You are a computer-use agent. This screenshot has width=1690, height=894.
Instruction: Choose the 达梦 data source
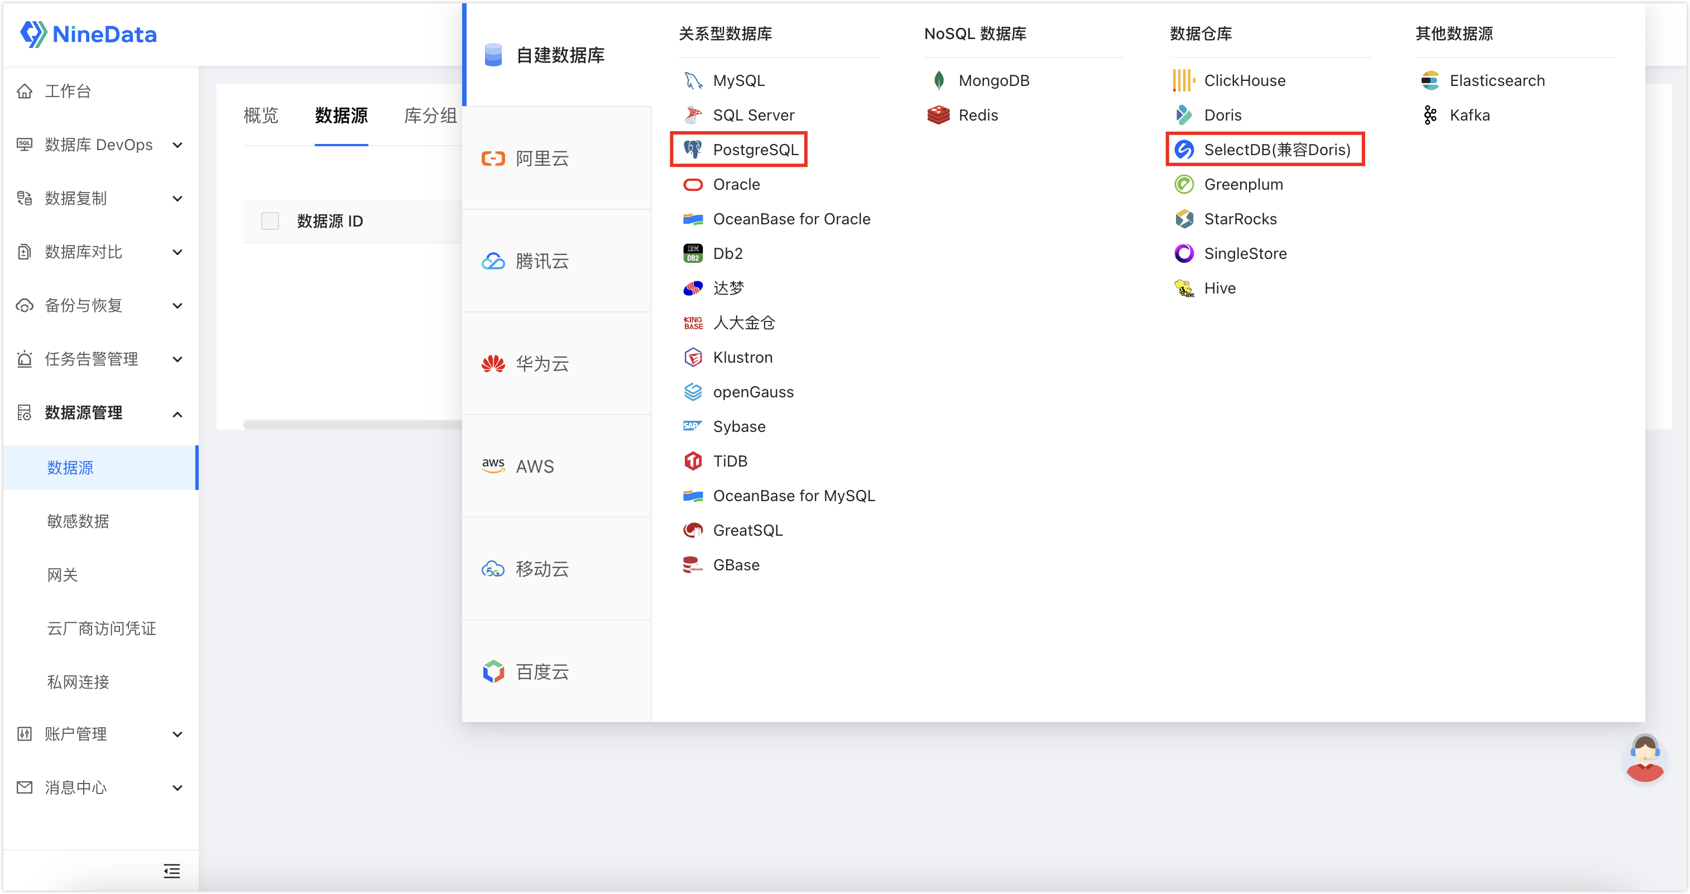click(x=713, y=288)
